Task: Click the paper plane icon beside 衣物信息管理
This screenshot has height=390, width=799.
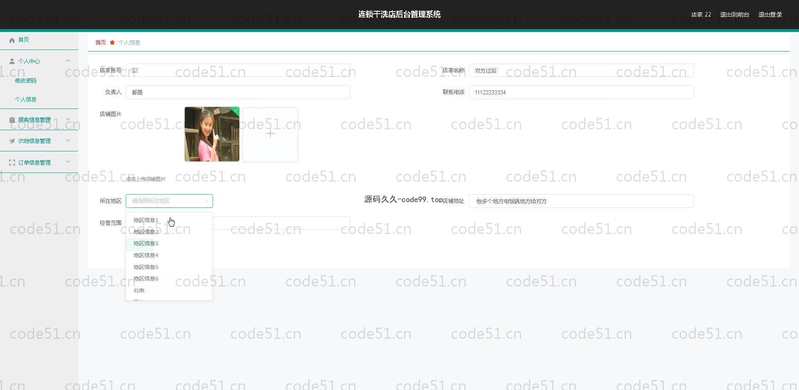Action: 12,141
